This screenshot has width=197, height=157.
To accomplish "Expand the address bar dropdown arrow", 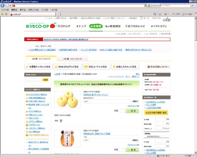I will coord(145,5).
